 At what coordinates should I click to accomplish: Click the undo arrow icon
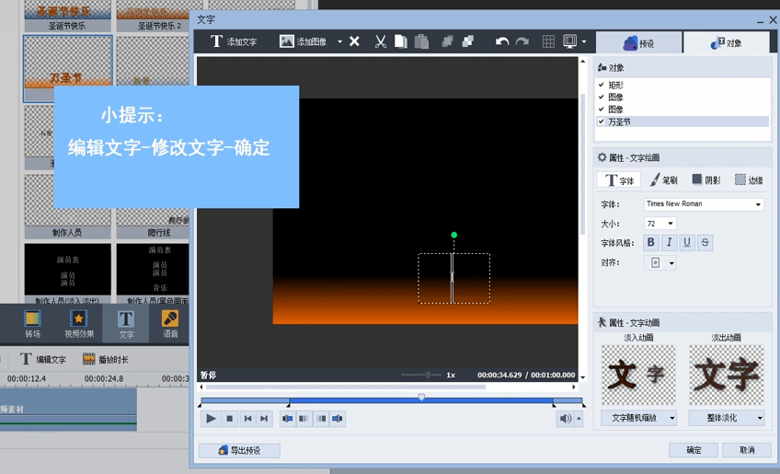(x=501, y=41)
